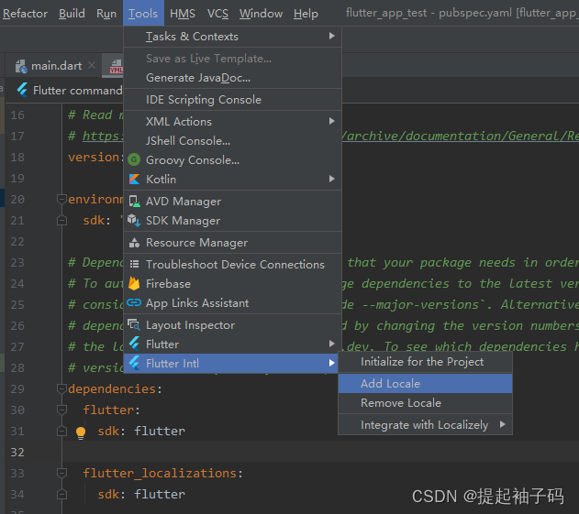Select Add Locale

coord(425,384)
